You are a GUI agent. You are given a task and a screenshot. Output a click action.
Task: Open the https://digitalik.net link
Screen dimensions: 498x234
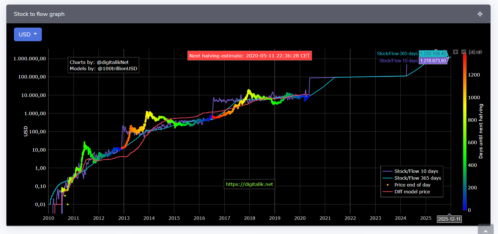click(249, 184)
